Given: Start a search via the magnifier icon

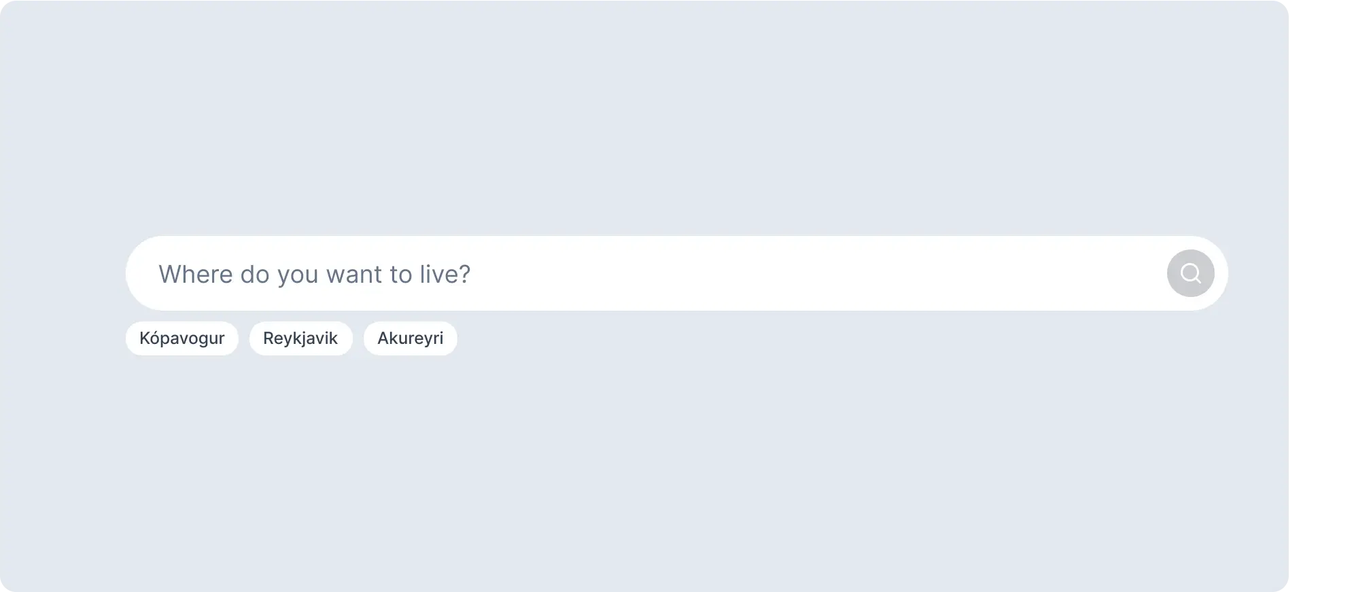Looking at the screenshot, I should pyautogui.click(x=1190, y=273).
